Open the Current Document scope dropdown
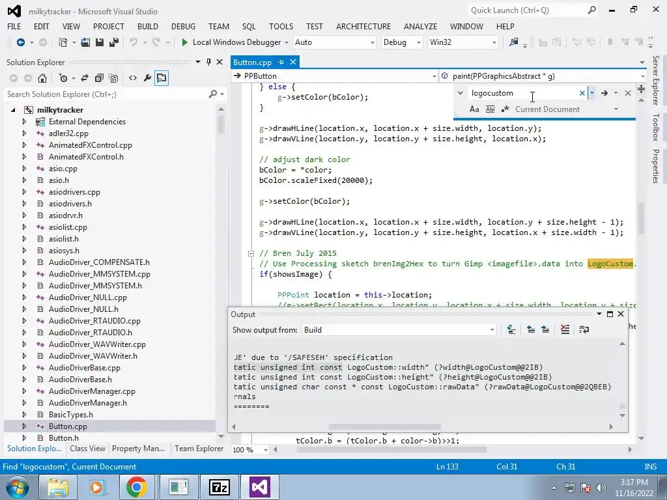This screenshot has width=667, height=500. coord(616,109)
